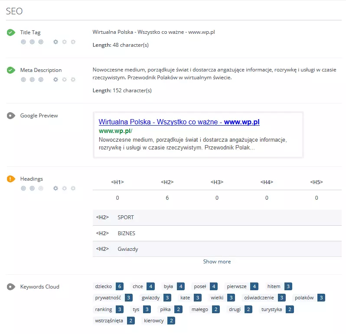Image resolution: width=346 pixels, height=334 pixels.
Task: Click the Title Tag label
Action: [x=30, y=32]
